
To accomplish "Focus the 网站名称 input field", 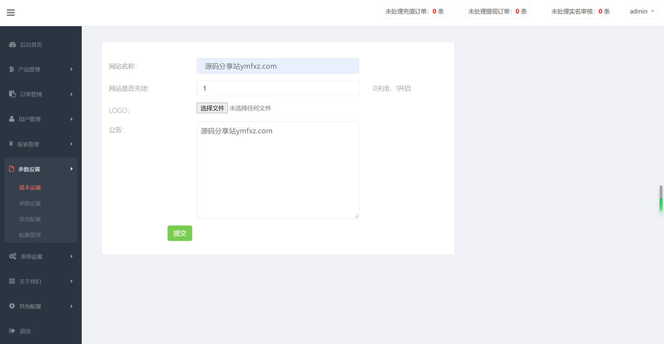I will click(x=278, y=66).
